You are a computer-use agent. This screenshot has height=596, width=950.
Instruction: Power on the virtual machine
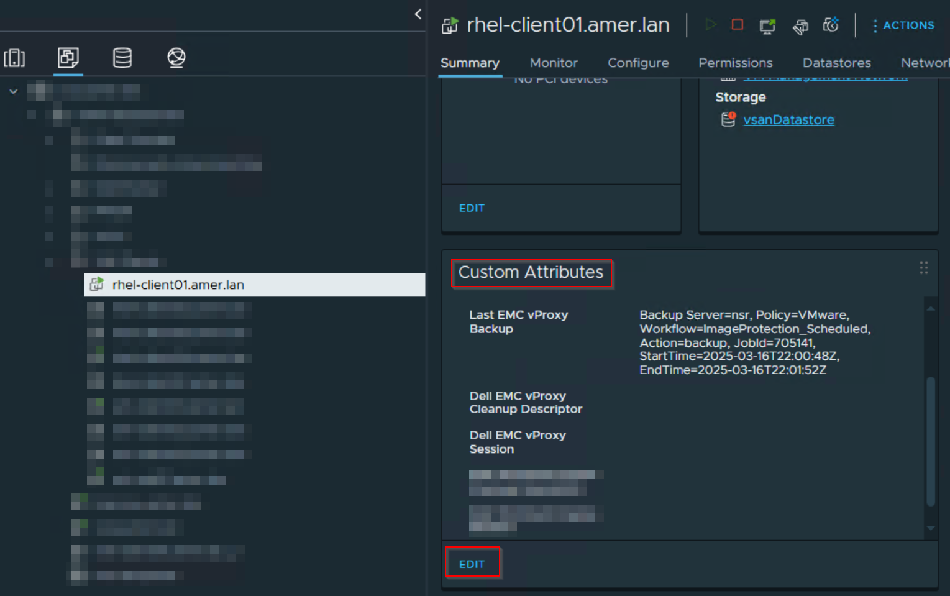(x=711, y=25)
